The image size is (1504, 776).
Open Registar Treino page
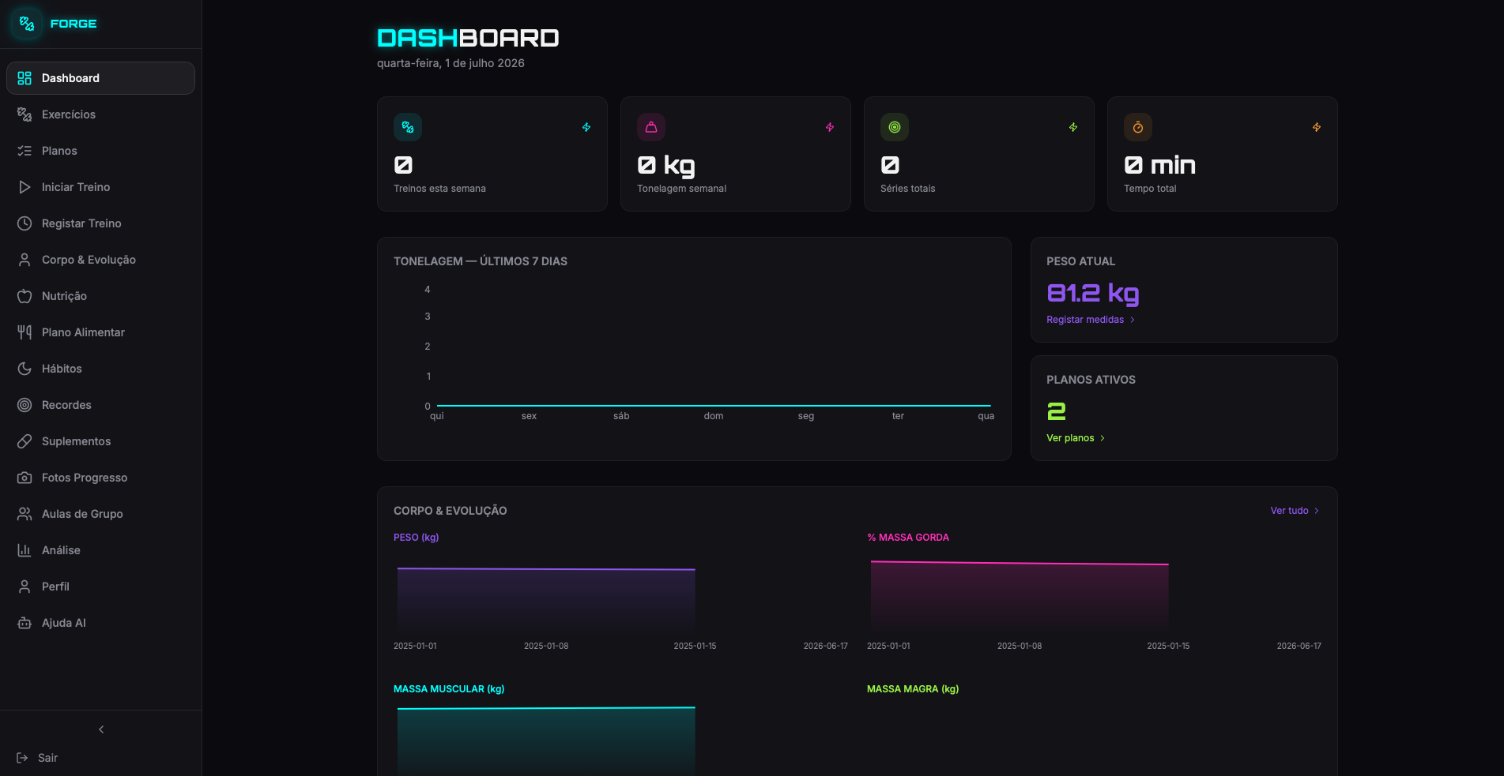point(100,223)
